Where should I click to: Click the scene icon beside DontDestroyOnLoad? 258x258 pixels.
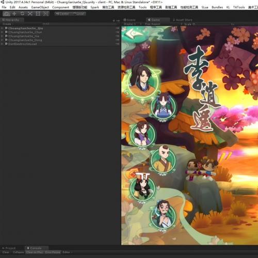click(x=6, y=44)
